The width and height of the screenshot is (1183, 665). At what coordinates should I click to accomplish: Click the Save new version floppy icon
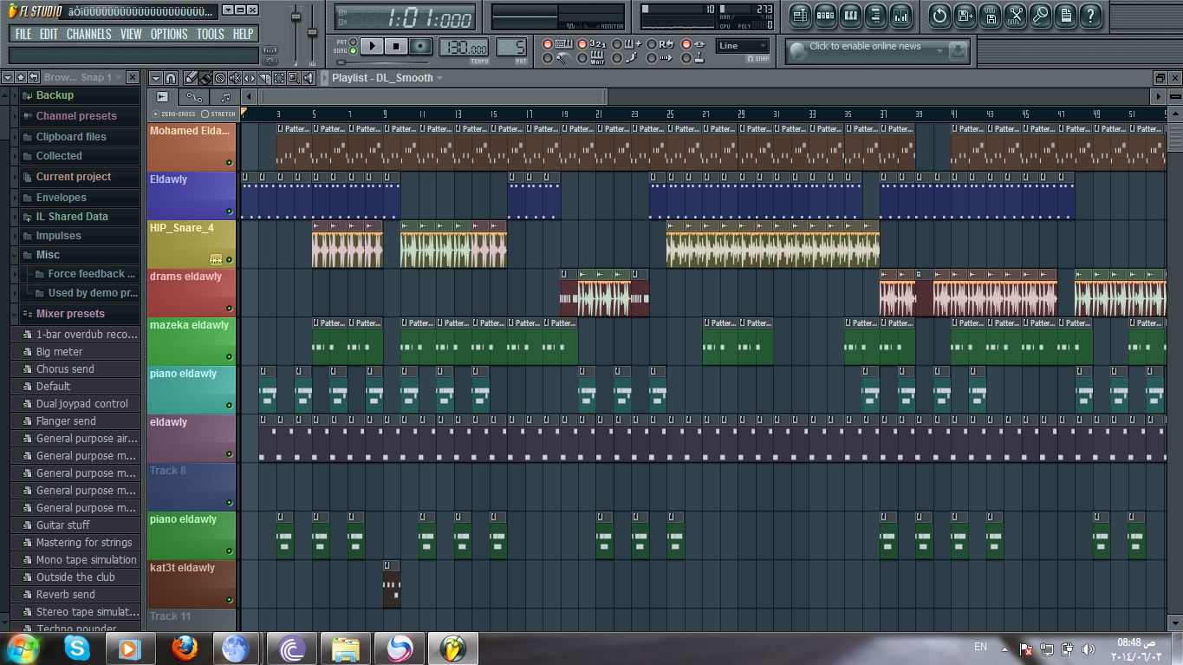[x=965, y=15]
